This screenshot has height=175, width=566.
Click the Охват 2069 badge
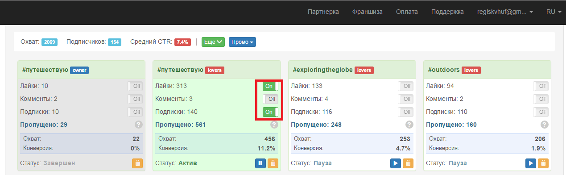click(x=49, y=42)
